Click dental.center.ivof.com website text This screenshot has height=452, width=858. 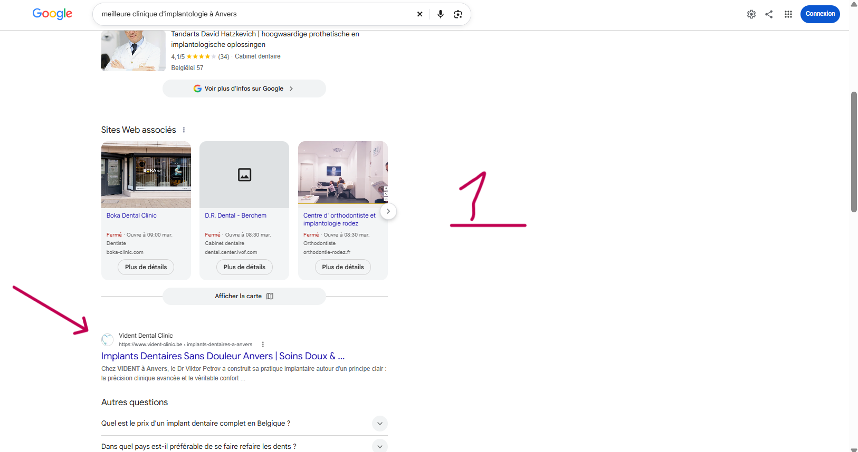(231, 252)
